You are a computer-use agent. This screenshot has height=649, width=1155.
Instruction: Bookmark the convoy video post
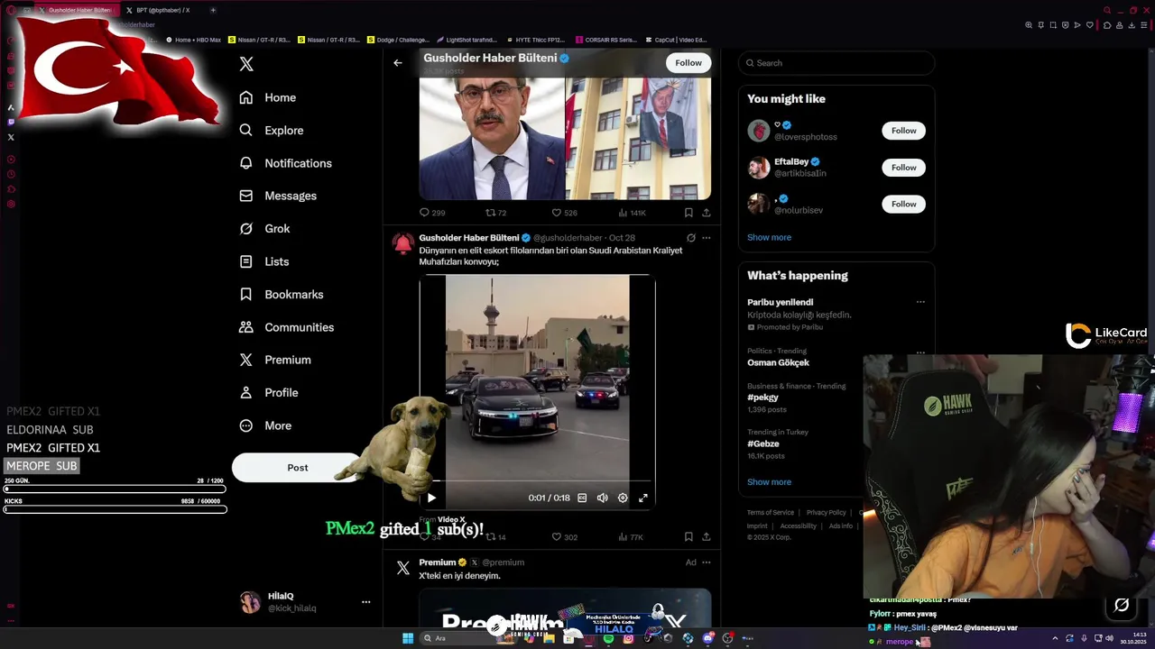pyautogui.click(x=688, y=537)
